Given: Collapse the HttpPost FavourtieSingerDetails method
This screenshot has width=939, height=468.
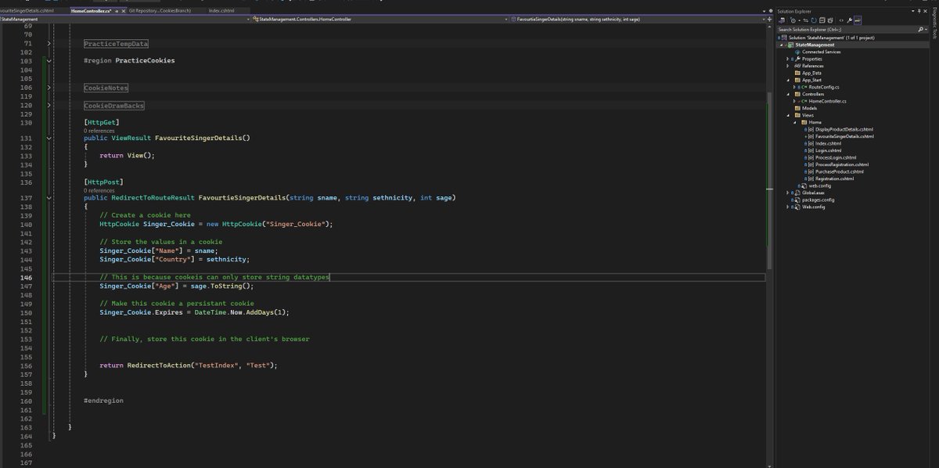Looking at the screenshot, I should [x=49, y=198].
